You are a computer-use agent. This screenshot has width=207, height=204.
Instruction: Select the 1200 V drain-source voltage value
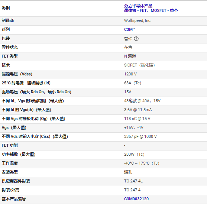pos(130,74)
